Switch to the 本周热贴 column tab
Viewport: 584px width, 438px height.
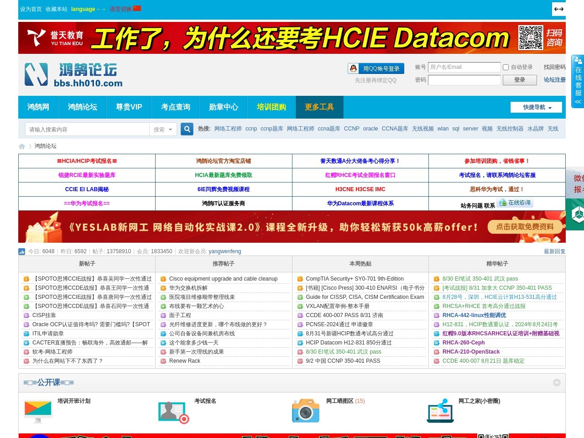pyautogui.click(x=360, y=264)
